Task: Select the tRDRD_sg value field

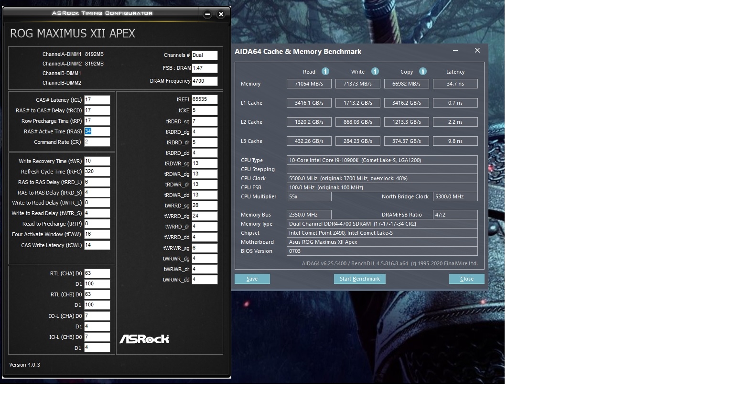Action: pos(205,121)
